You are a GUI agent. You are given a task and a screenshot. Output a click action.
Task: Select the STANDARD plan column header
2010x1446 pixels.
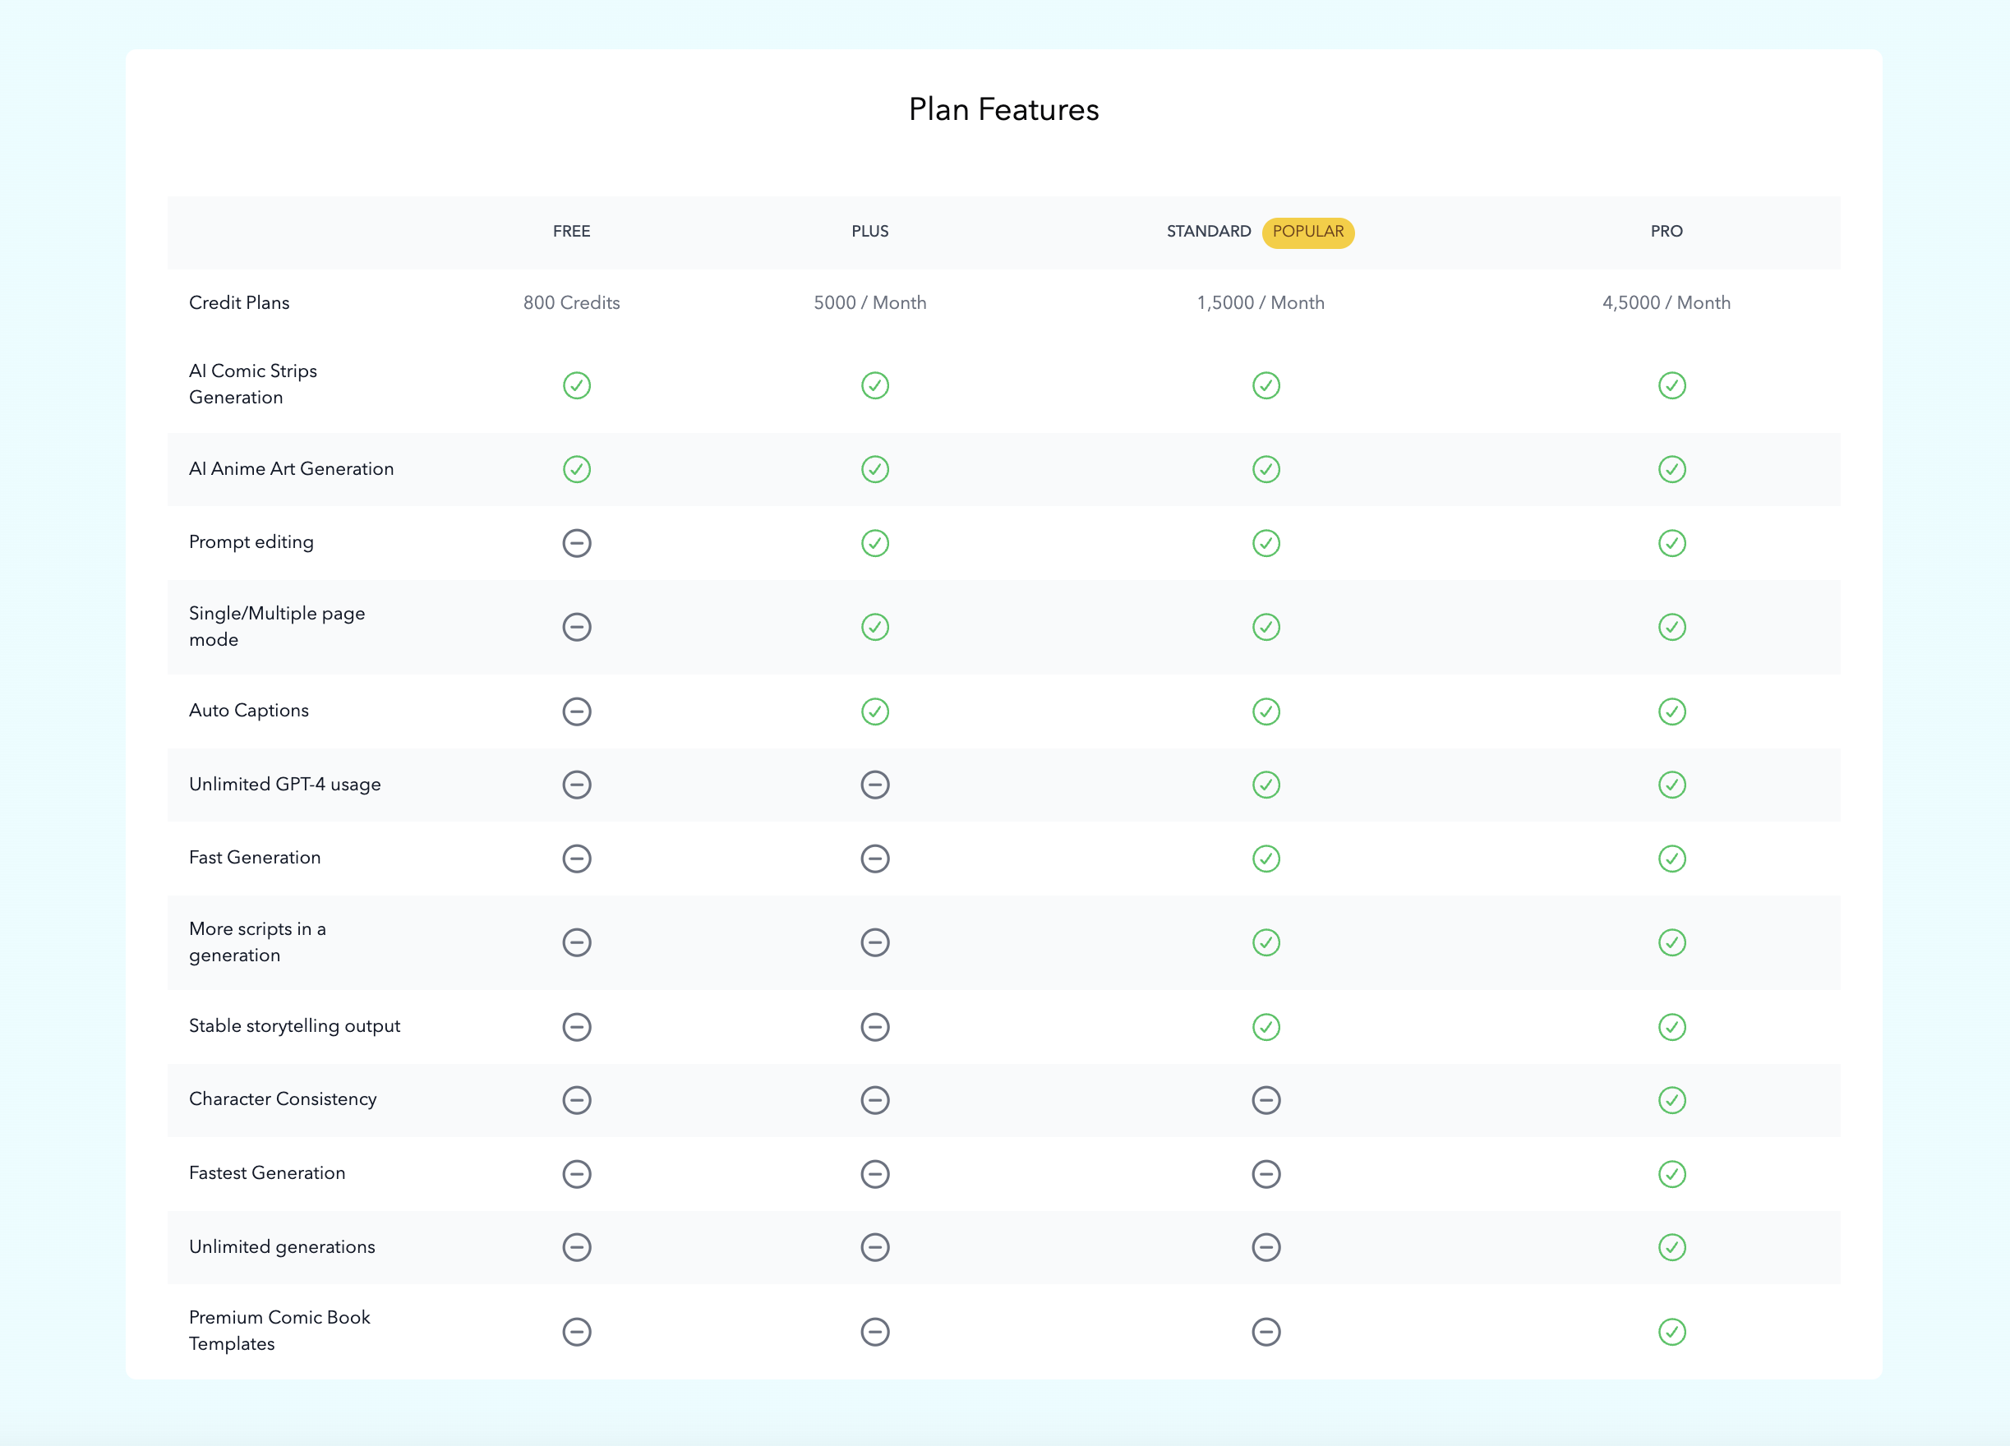point(1208,233)
